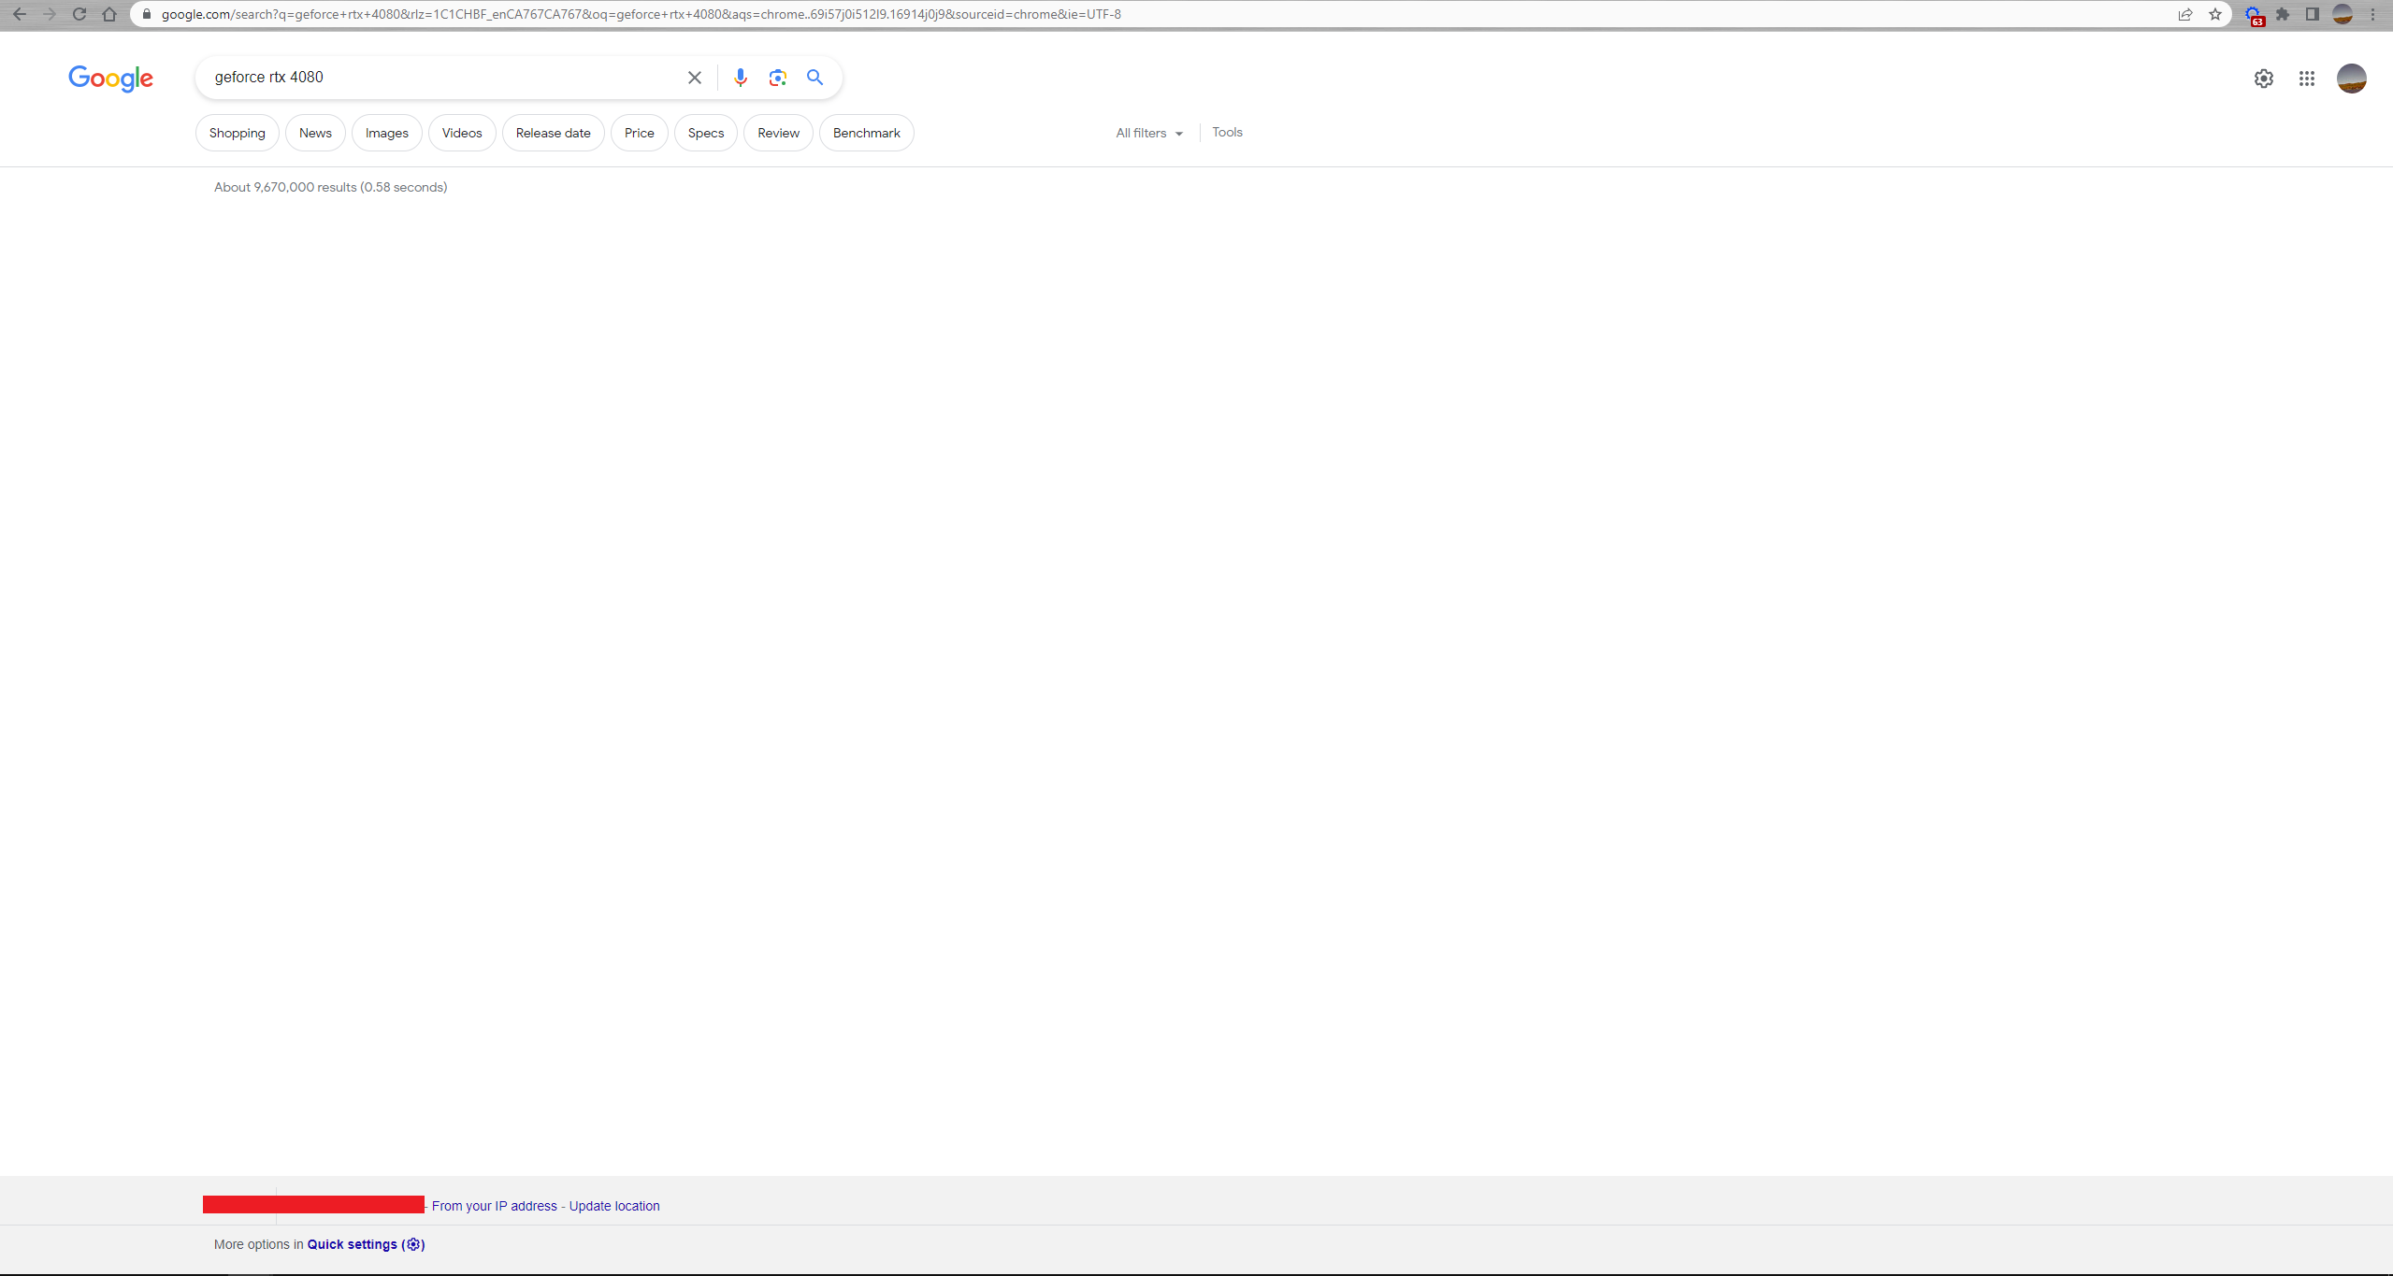Image resolution: width=2393 pixels, height=1276 pixels.
Task: Open the browser home page icon
Action: [109, 14]
